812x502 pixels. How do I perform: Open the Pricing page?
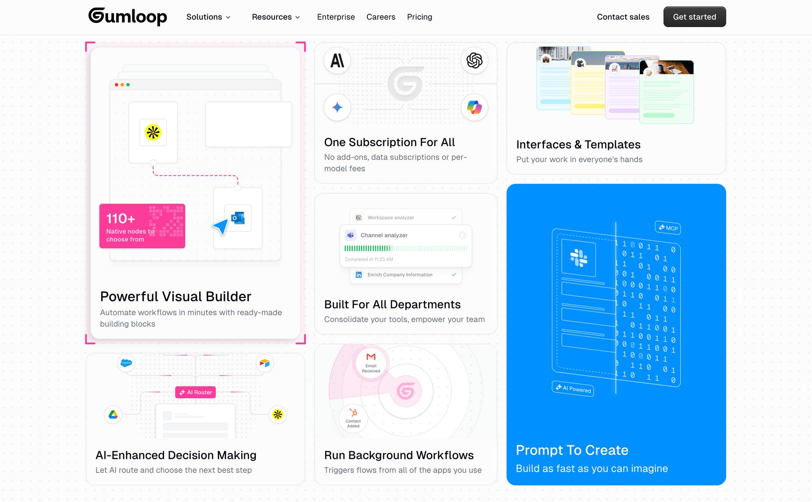tap(419, 17)
